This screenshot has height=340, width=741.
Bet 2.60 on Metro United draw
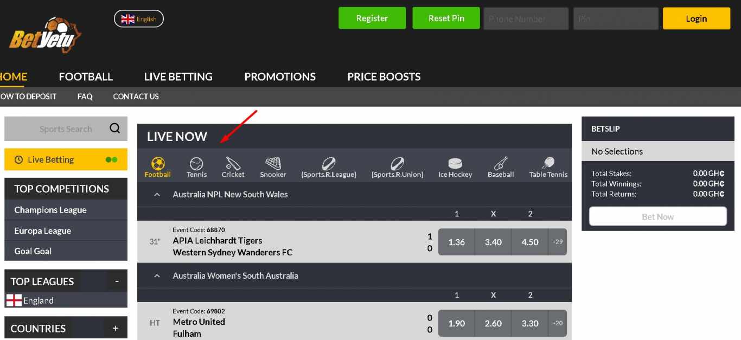coord(493,323)
